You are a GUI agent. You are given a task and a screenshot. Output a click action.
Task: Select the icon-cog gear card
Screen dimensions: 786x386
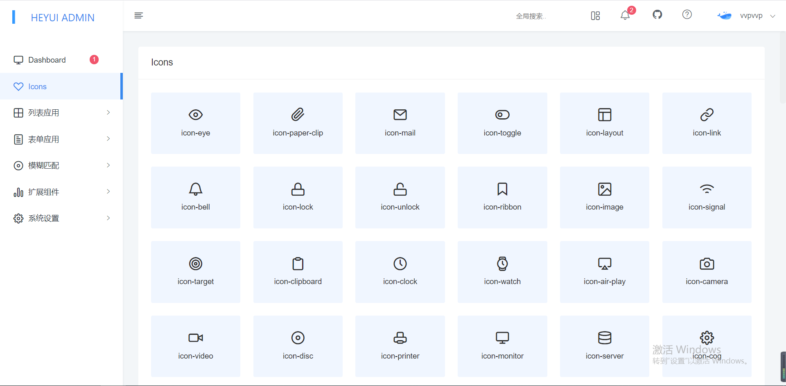(x=707, y=346)
